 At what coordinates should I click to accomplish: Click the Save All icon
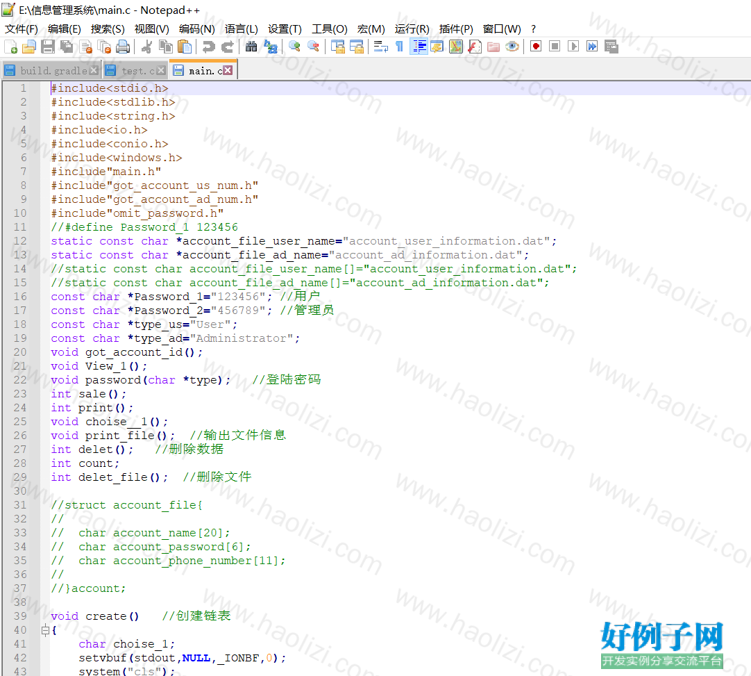pyautogui.click(x=67, y=47)
